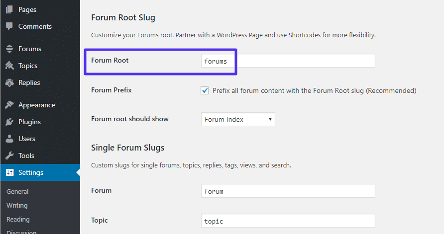Click the Replies bee icon

tap(9, 82)
